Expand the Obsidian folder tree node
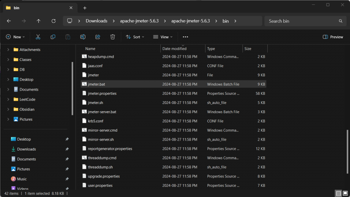350x197 pixels. click(x=8, y=109)
